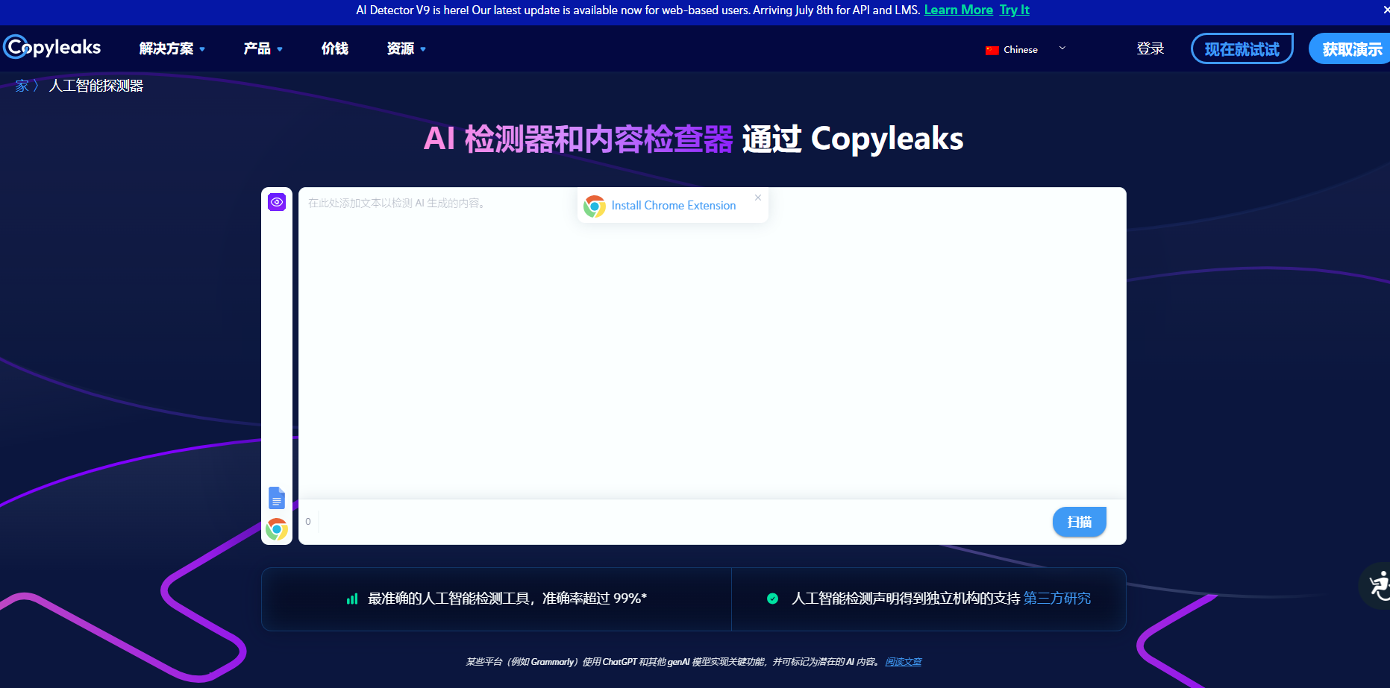Follow the Try It banner link
The height and width of the screenshot is (688, 1390).
coord(1015,10)
